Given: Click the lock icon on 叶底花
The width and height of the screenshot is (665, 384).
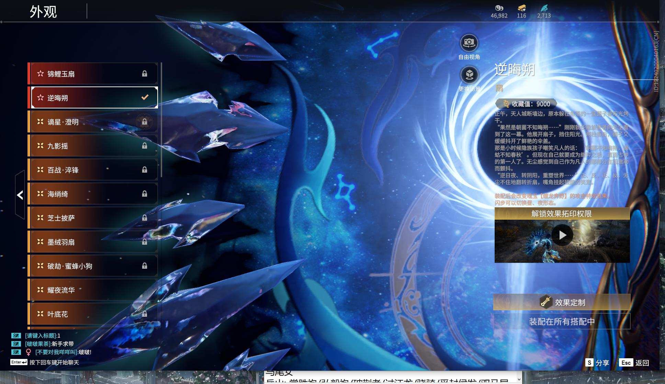Looking at the screenshot, I should click(x=145, y=314).
